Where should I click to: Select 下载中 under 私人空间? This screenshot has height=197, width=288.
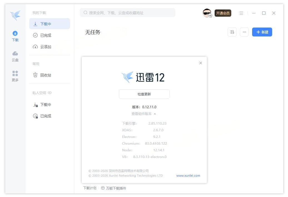point(45,105)
